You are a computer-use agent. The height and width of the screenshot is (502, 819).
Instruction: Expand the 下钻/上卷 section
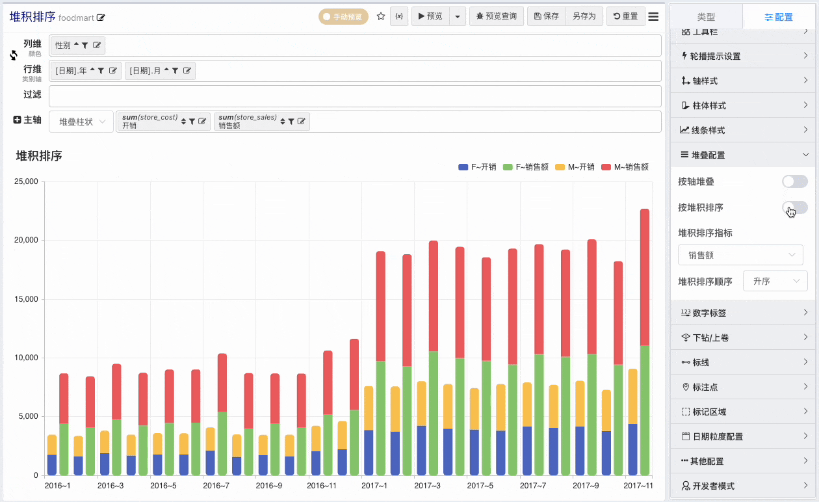pos(744,337)
